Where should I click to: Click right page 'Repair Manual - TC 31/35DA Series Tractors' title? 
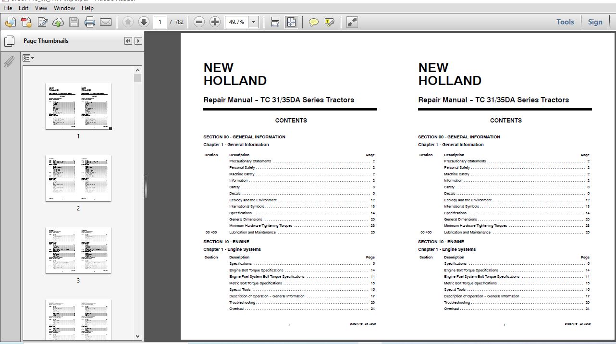(x=493, y=100)
